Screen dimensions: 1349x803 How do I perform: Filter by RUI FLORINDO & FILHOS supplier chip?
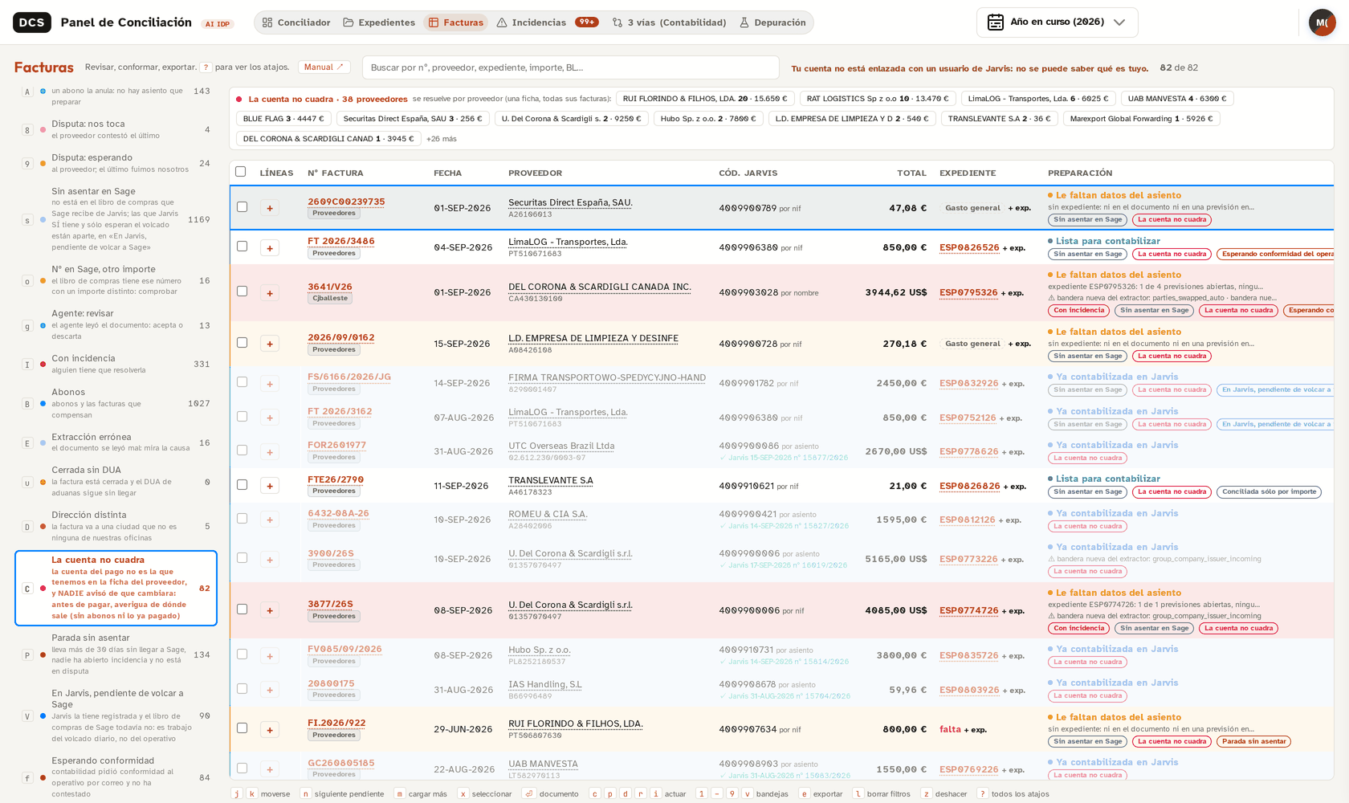706,99
